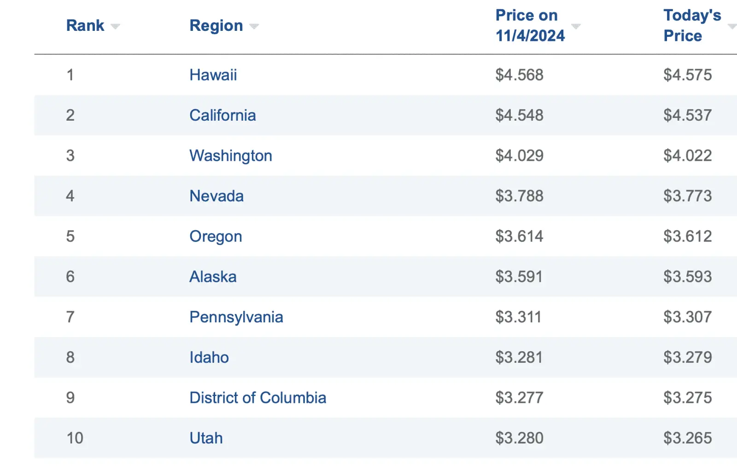This screenshot has width=737, height=466.
Task: Sort by Price on 11/4/2024 header text
Action: click(530, 25)
